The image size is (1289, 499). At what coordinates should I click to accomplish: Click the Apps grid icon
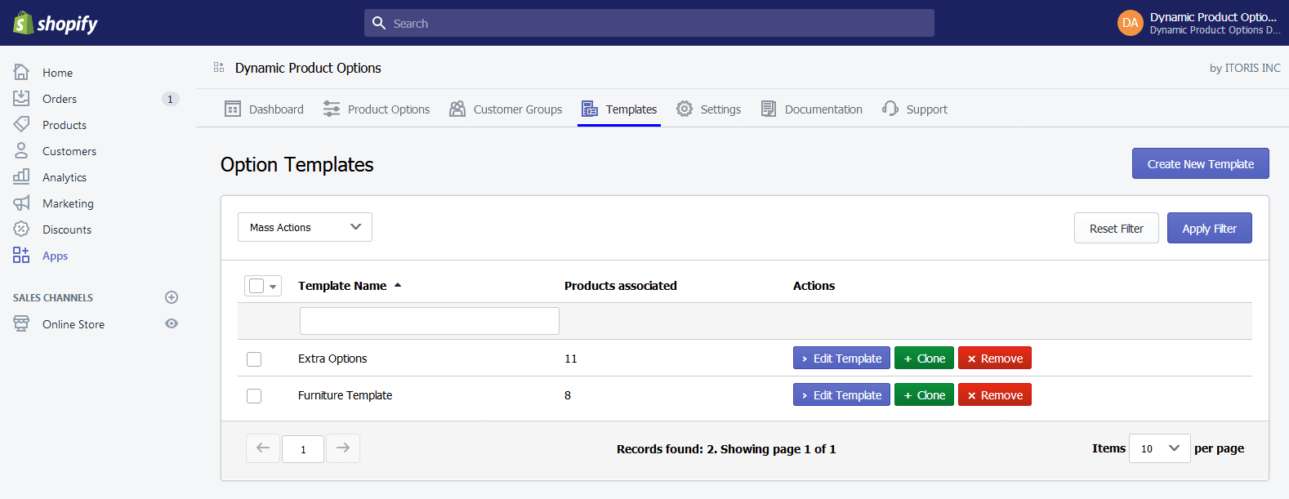(x=21, y=255)
